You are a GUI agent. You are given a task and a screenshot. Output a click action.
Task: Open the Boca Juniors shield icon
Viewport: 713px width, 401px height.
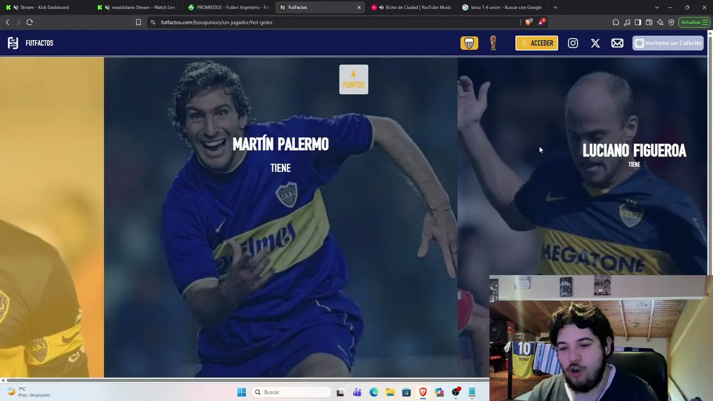coord(469,43)
